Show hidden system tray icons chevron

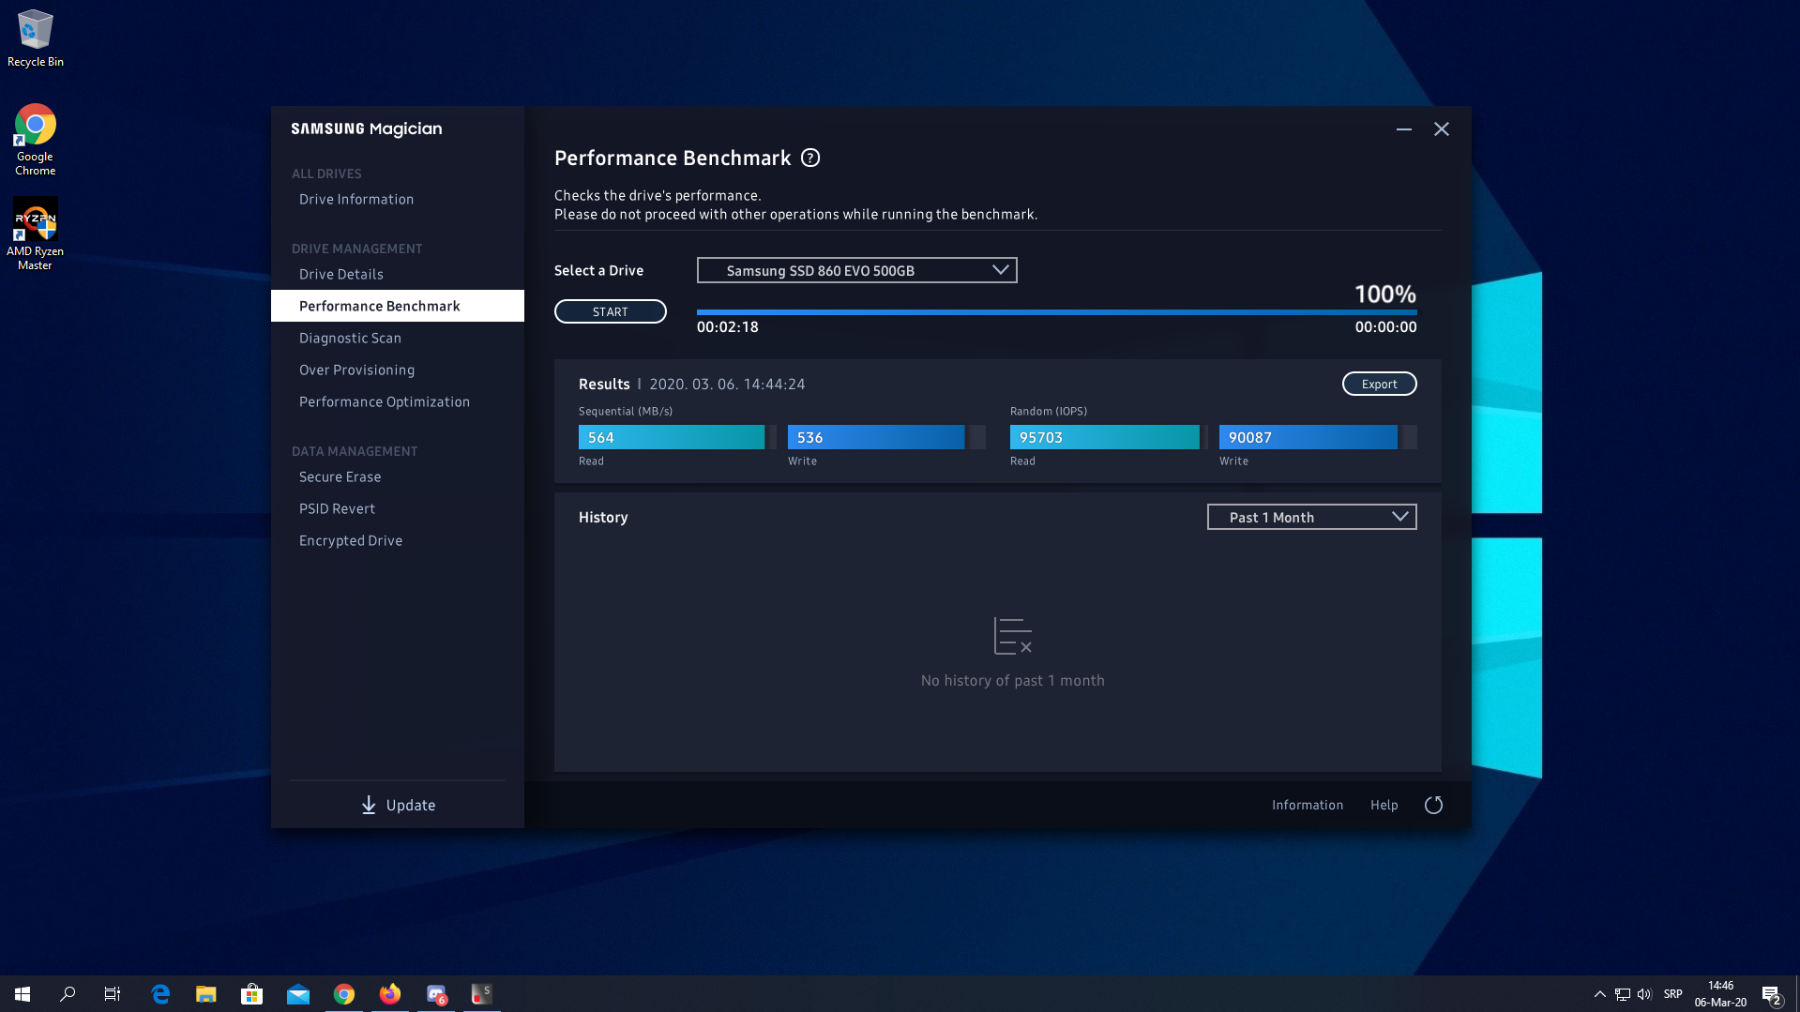pyautogui.click(x=1599, y=994)
